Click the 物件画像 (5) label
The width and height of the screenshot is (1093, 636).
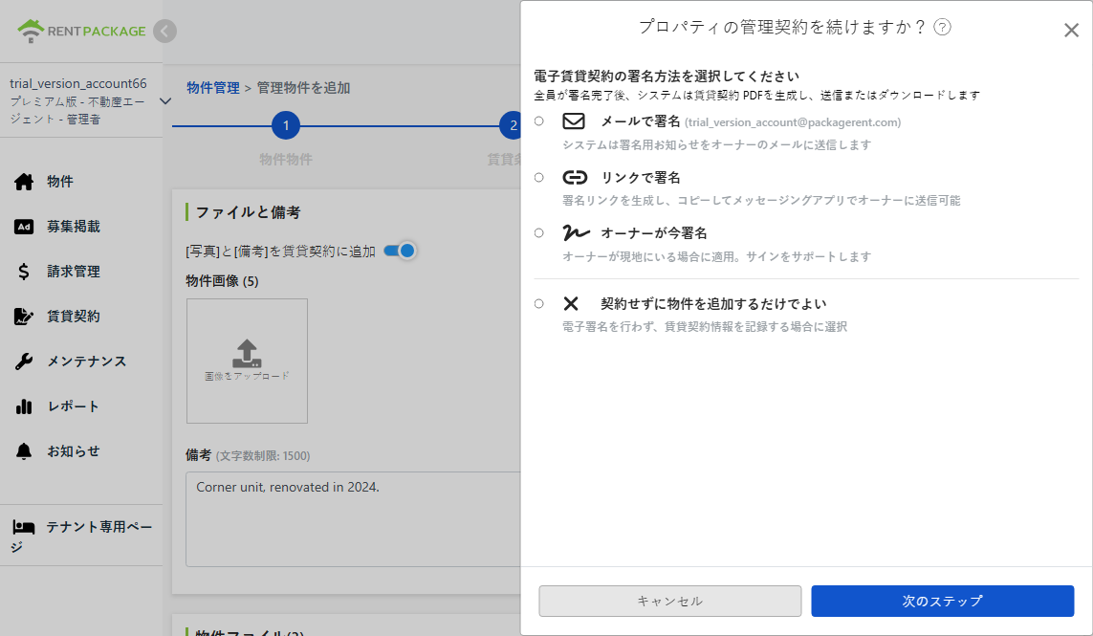pos(222,281)
